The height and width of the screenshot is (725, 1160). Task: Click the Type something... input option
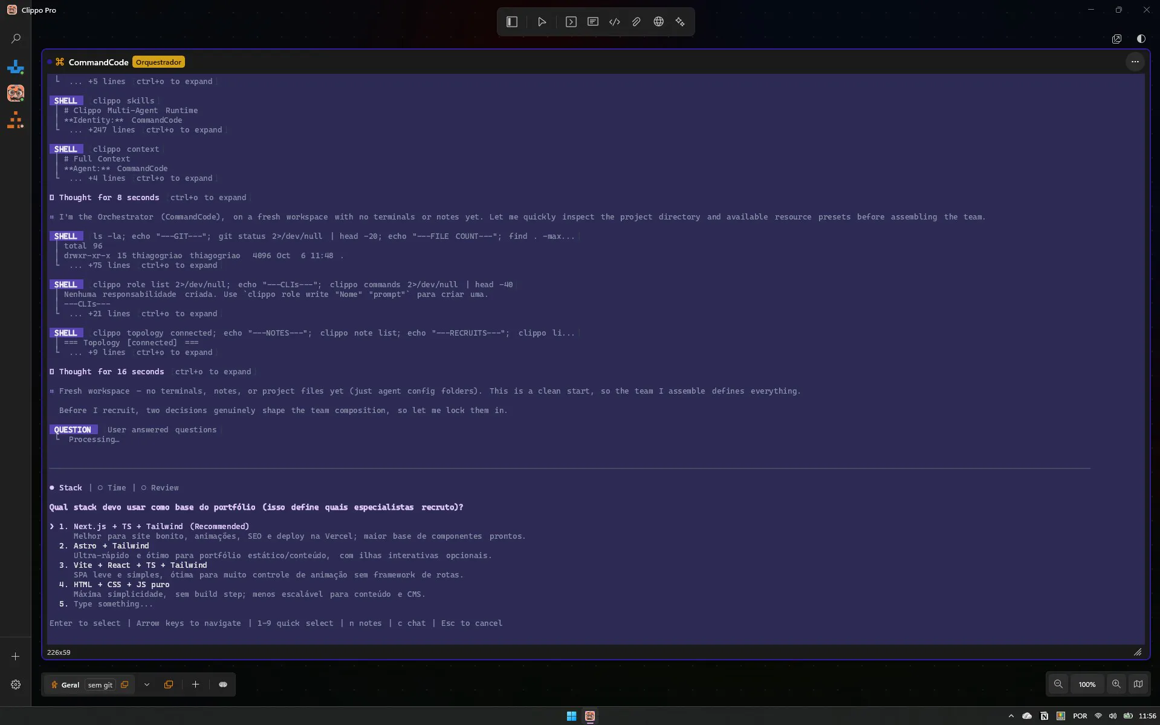(x=113, y=604)
